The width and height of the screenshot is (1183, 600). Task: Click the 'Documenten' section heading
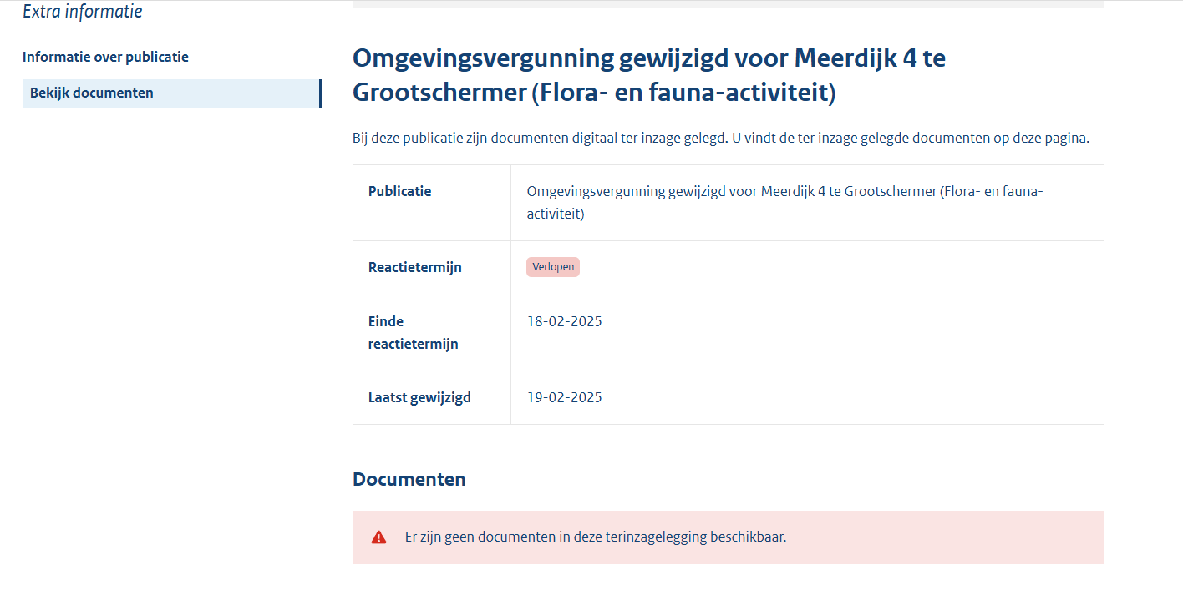click(409, 479)
